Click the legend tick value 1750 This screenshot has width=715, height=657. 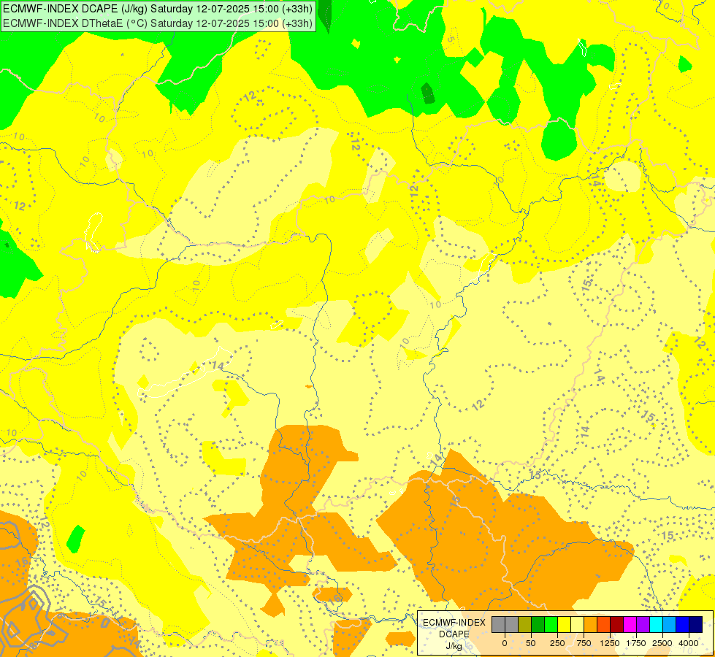pyautogui.click(x=636, y=643)
